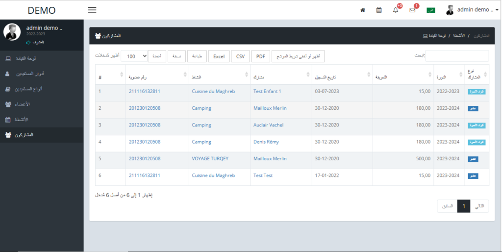Sort by مشارك column header
502x252 pixels.
point(281,75)
